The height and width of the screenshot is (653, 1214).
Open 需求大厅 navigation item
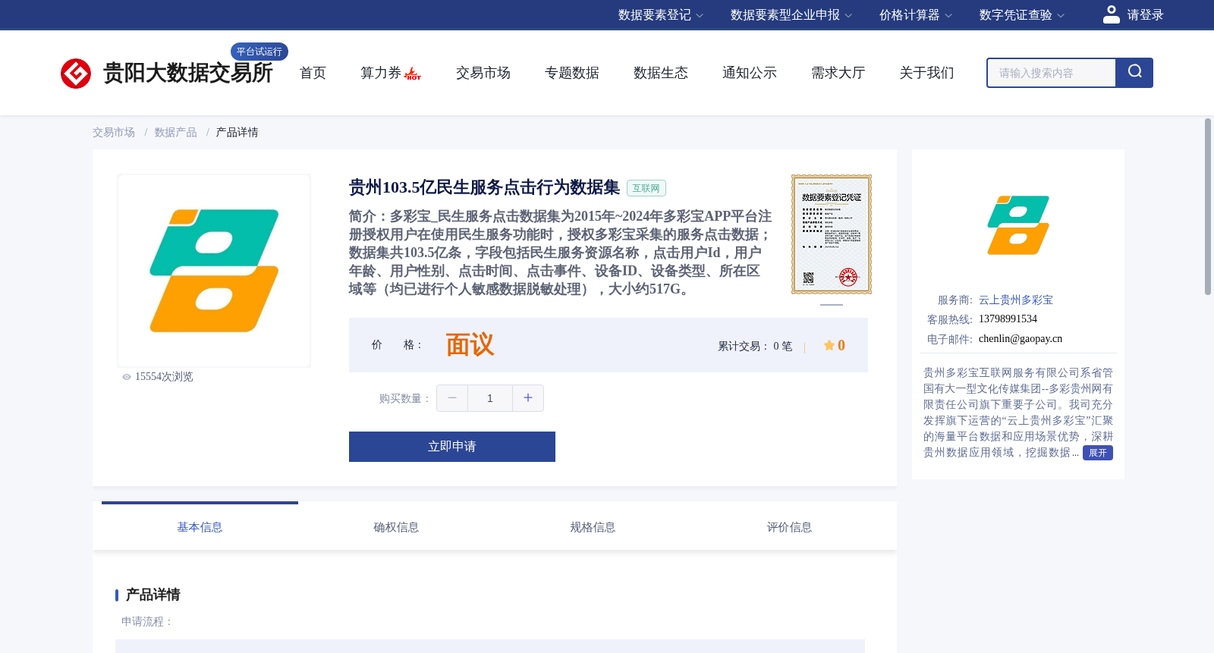point(838,73)
